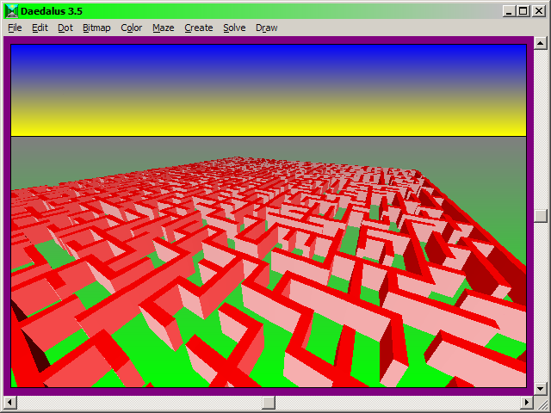Open the Dot menu
Viewport: 551px width, 413px height.
(65, 28)
